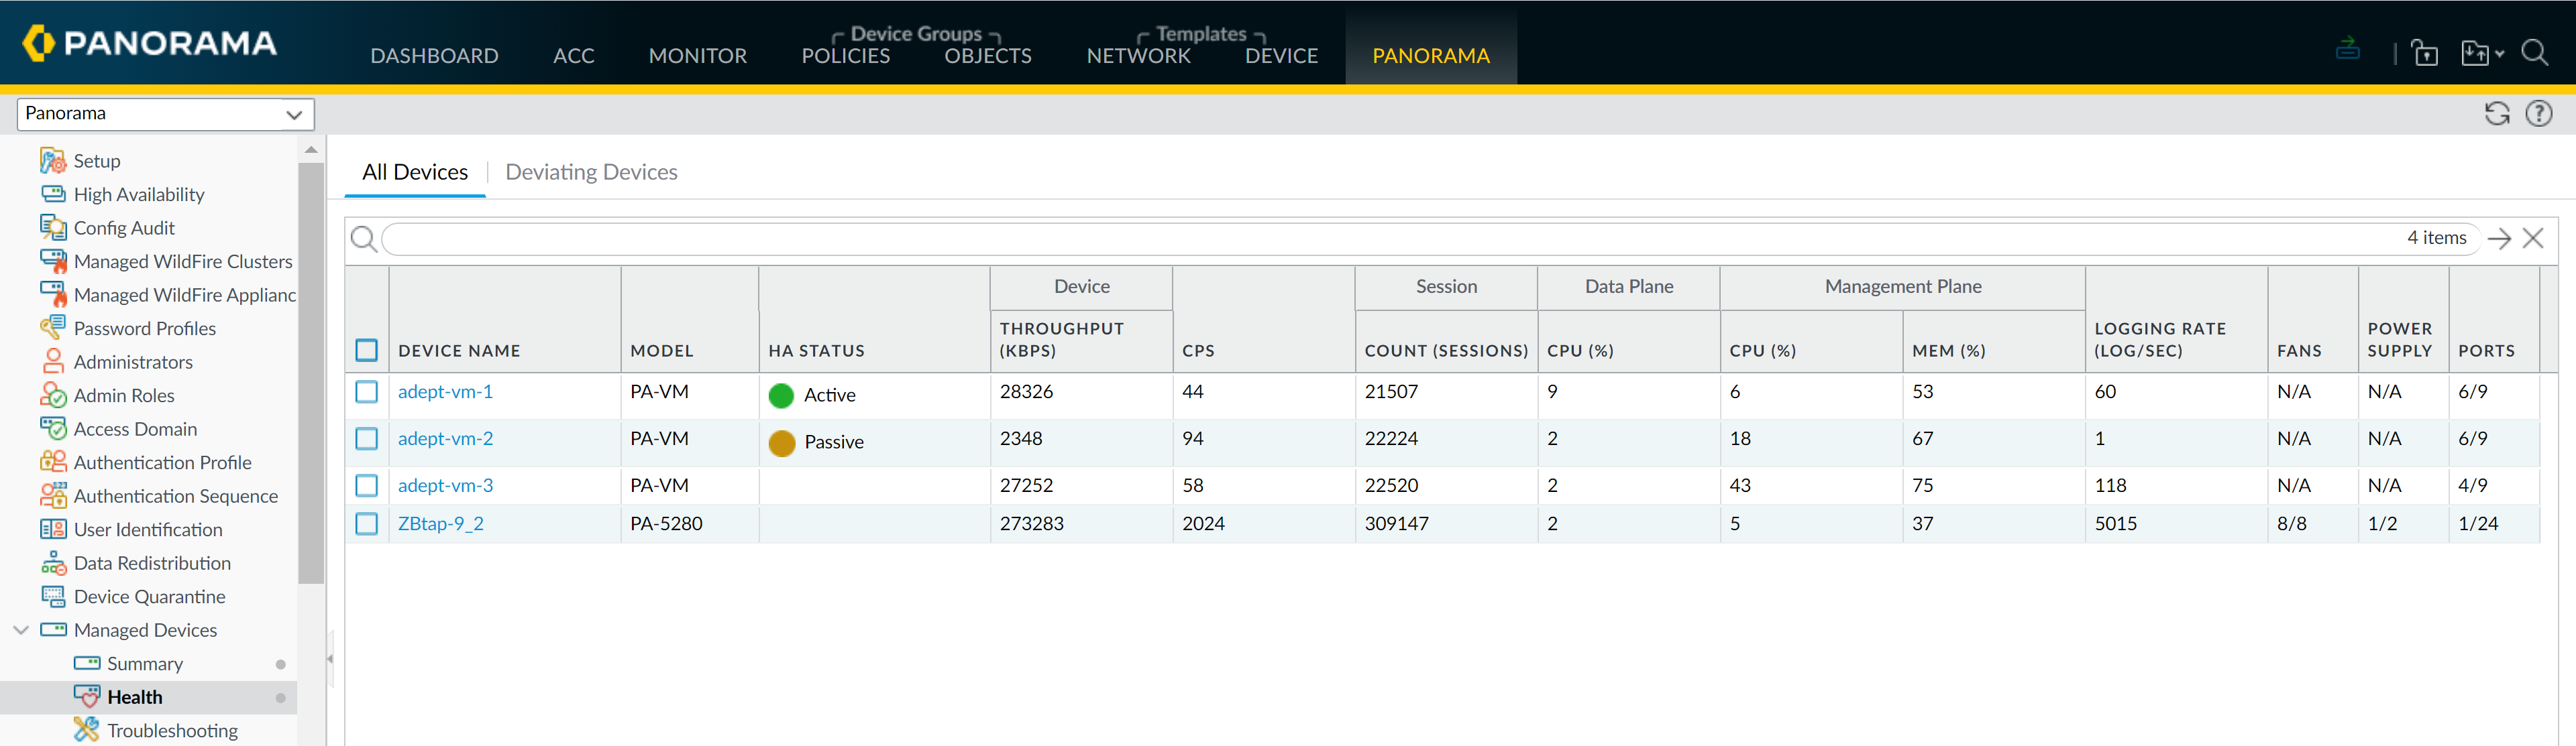Image resolution: width=2576 pixels, height=746 pixels.
Task: Click the Setup icon in sidebar
Action: pyautogui.click(x=53, y=161)
